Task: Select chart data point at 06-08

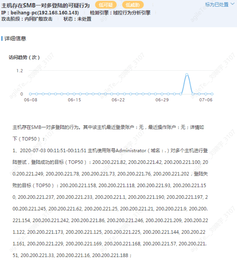Action: coord(30,94)
